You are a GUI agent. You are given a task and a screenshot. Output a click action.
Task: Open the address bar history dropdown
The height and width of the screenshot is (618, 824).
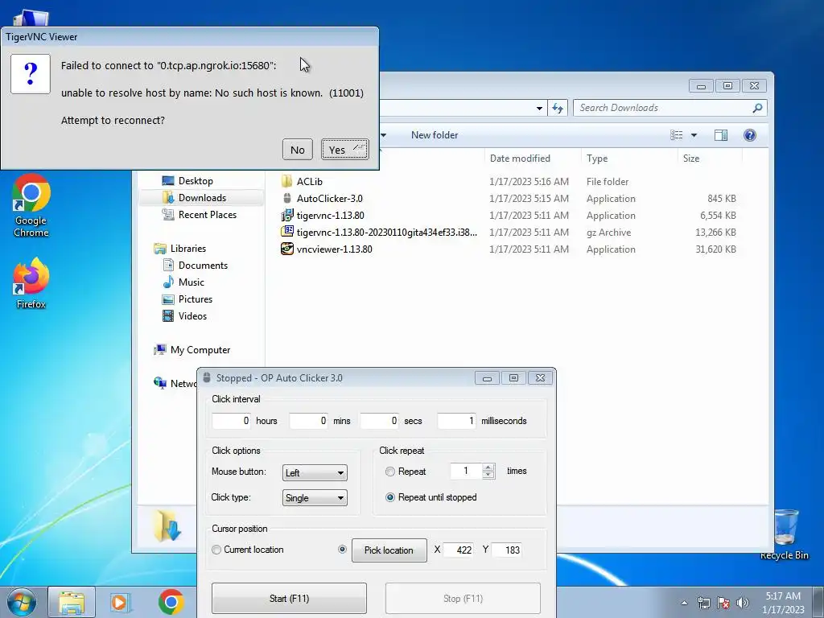click(539, 109)
